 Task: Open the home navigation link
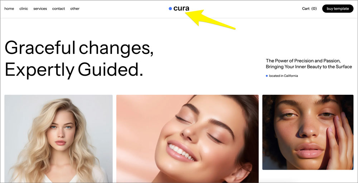pos(9,9)
